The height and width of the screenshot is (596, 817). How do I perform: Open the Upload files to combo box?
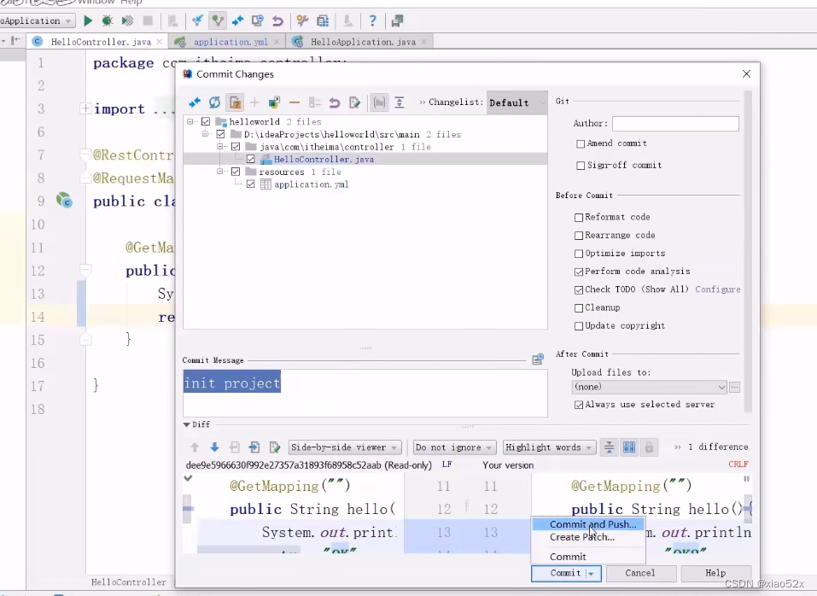649,387
